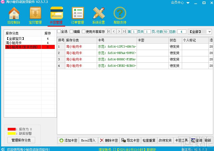Go to last page arrow
The height and width of the screenshot is (151, 214).
point(124,32)
